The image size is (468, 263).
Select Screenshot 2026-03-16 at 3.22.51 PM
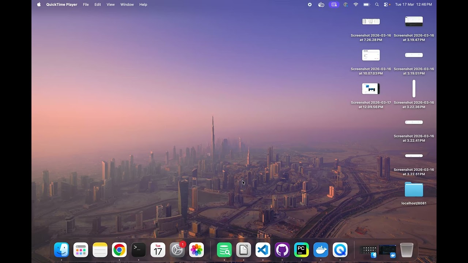[414, 156]
